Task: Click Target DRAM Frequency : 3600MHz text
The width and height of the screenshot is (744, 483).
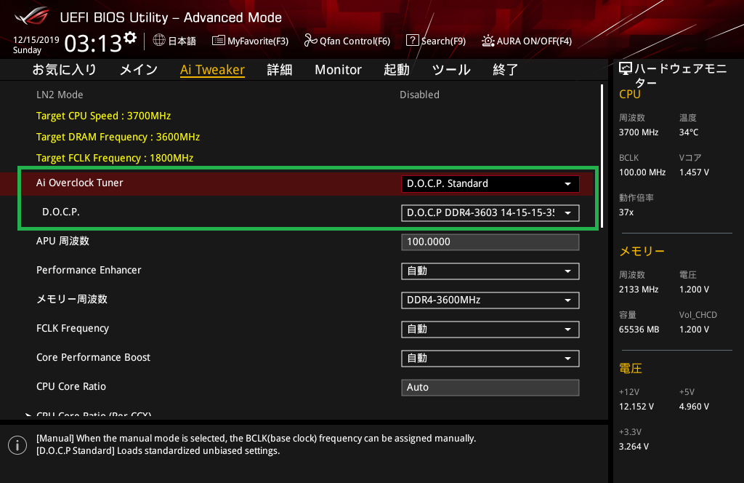Action: click(118, 137)
